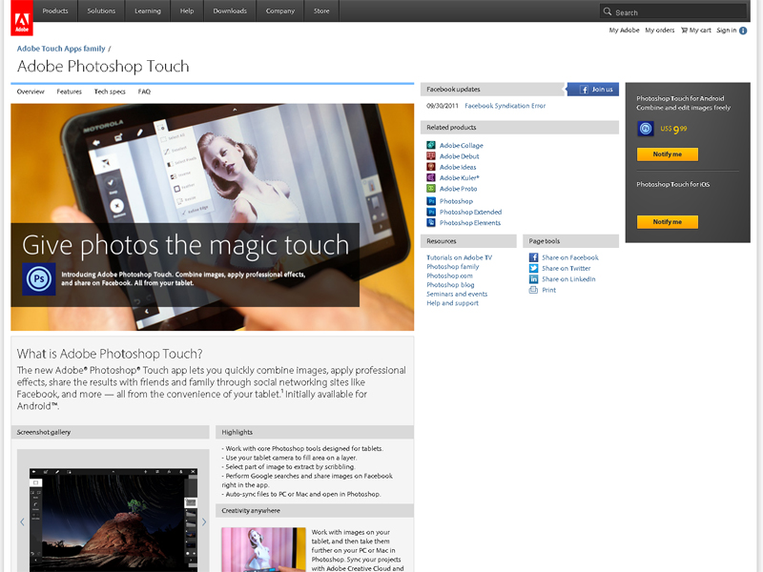Screen dimensions: 763x572
Task: Open Adobe Touch Apps family breadcrumb link
Action: click(x=61, y=49)
